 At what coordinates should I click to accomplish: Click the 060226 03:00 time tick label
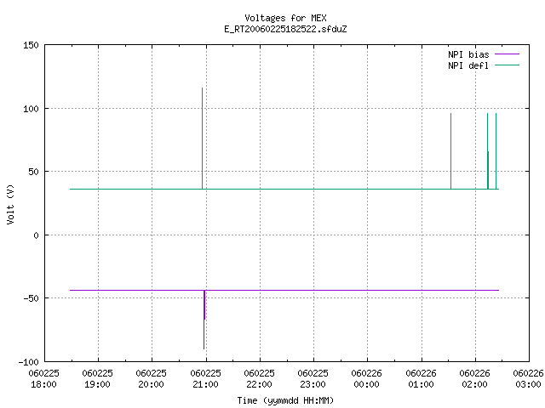point(528,379)
